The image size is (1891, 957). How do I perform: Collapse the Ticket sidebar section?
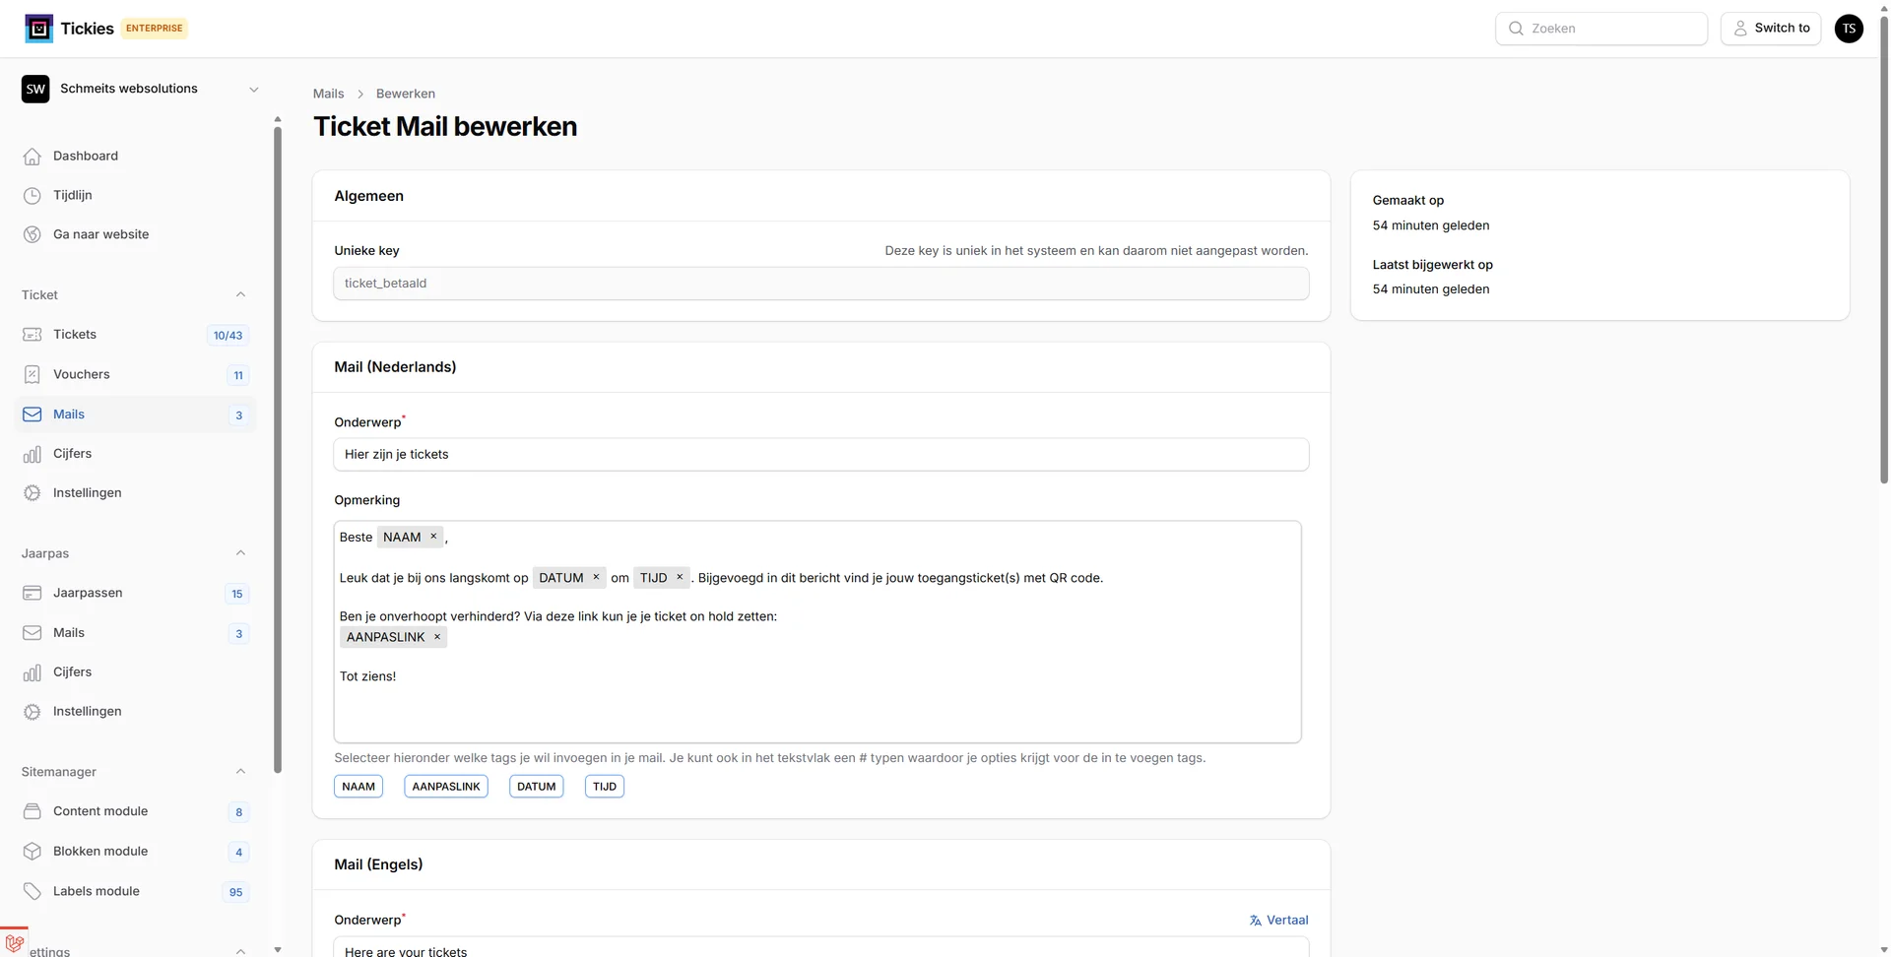[241, 294]
